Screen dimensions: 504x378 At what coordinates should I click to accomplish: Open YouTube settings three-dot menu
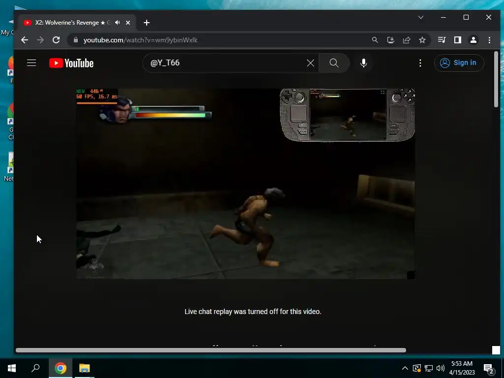(x=420, y=63)
